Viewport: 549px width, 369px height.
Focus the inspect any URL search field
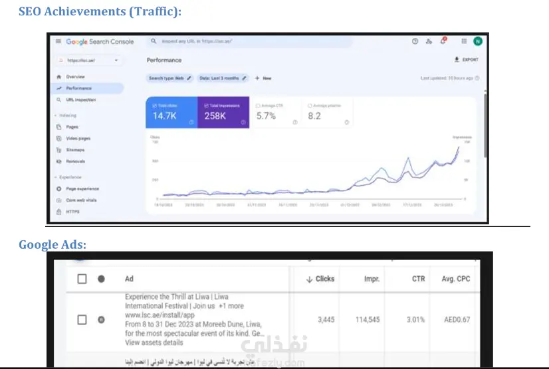(251, 41)
